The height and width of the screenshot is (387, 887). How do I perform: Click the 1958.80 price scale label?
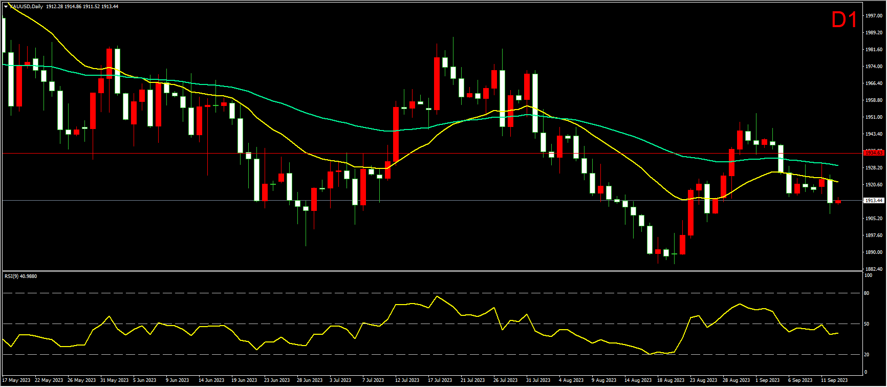click(x=874, y=100)
